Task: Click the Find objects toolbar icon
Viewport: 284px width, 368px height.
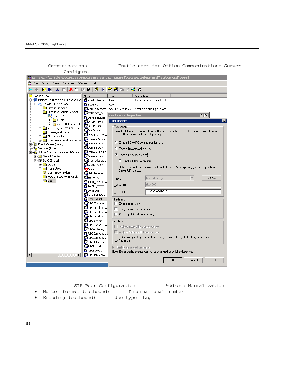Action: click(133, 89)
